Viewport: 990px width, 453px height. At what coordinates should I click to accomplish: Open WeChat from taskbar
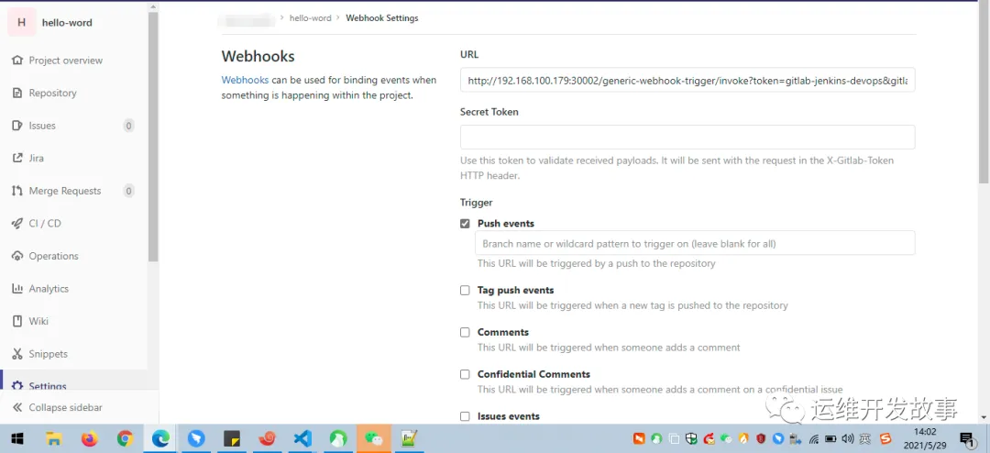(x=374, y=438)
